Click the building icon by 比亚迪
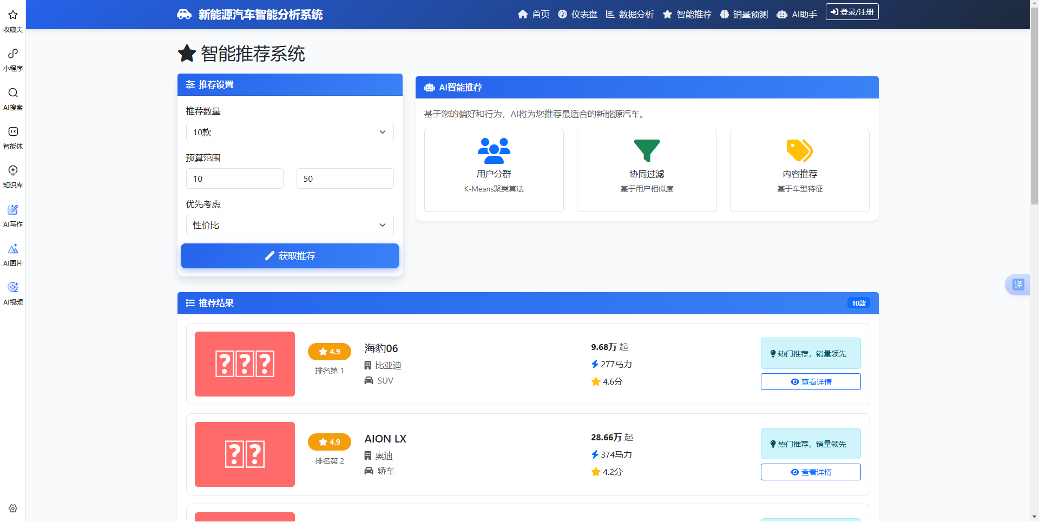This screenshot has height=522, width=1039. click(368, 366)
